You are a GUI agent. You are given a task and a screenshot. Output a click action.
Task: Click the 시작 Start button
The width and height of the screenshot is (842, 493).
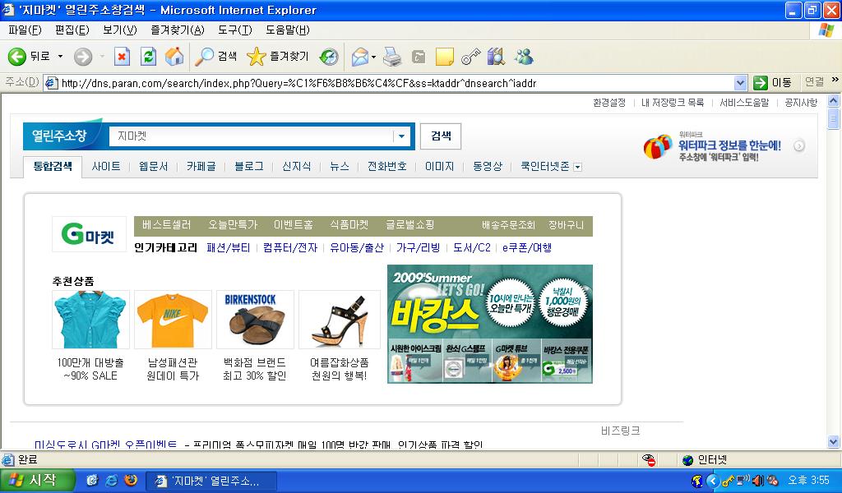[36, 480]
